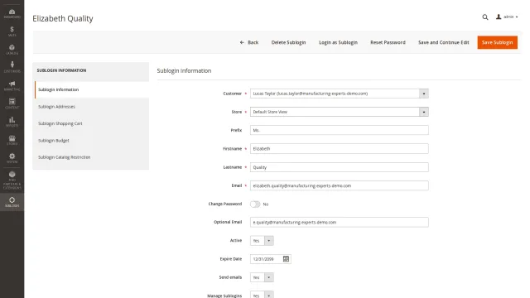
Task: Toggle the Change Password switch
Action: (x=255, y=204)
